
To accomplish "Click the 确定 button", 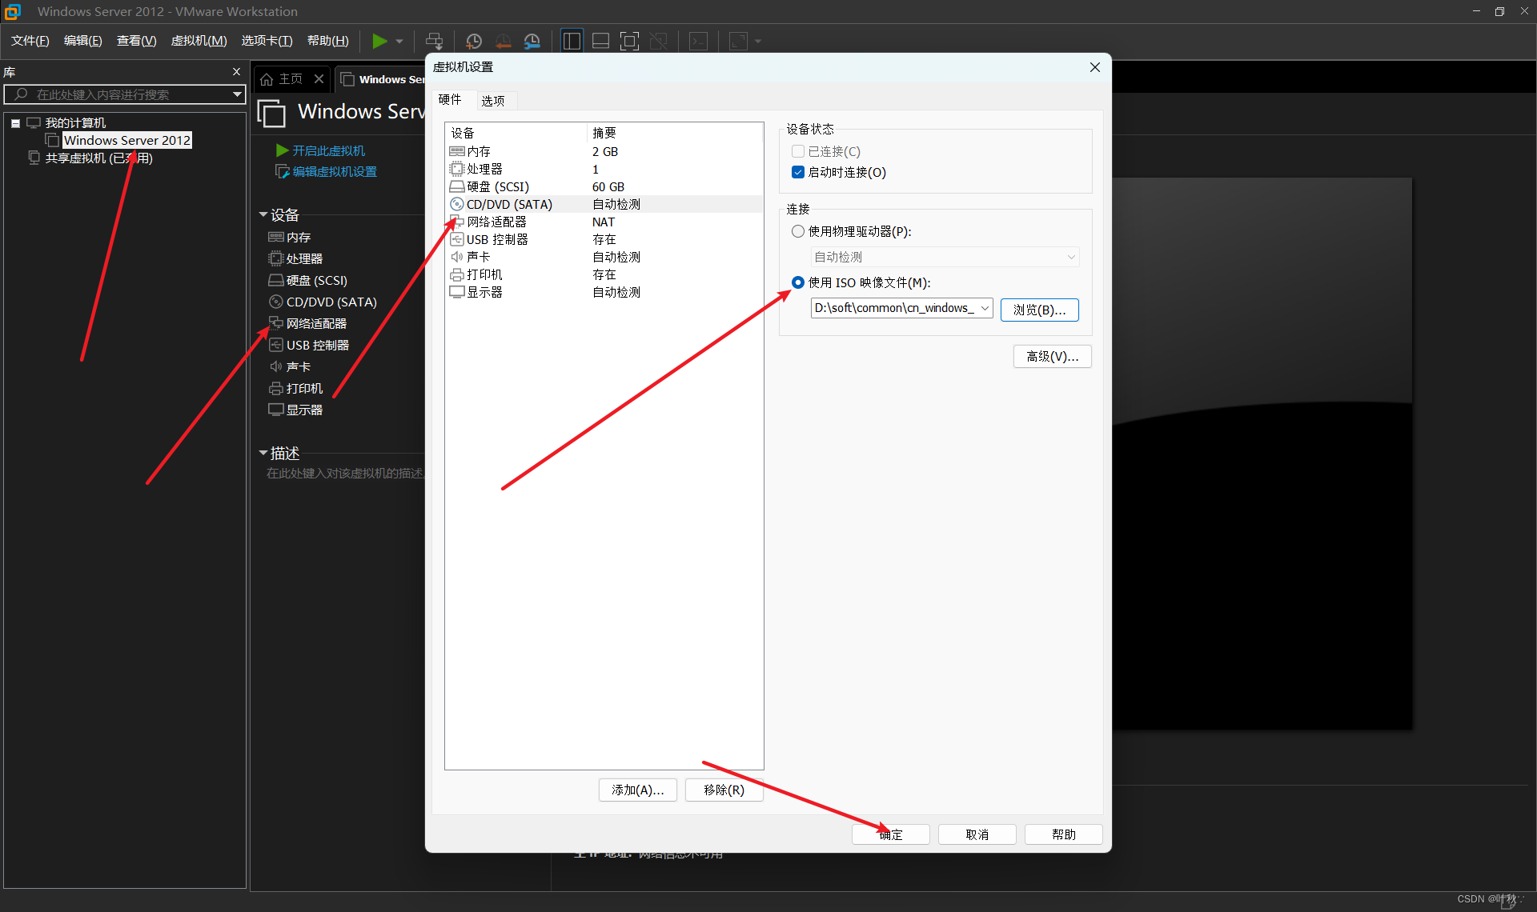I will pos(890,834).
